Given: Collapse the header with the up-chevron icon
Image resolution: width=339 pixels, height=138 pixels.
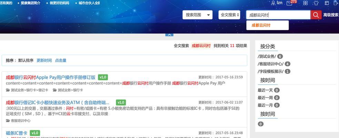Looking at the screenshot, I should (x=169, y=34).
